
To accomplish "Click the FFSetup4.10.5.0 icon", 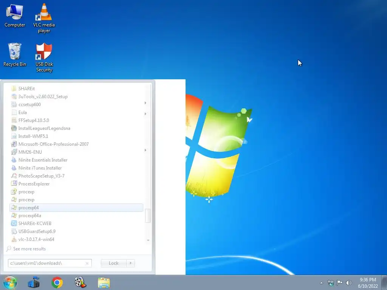I will [14, 120].
